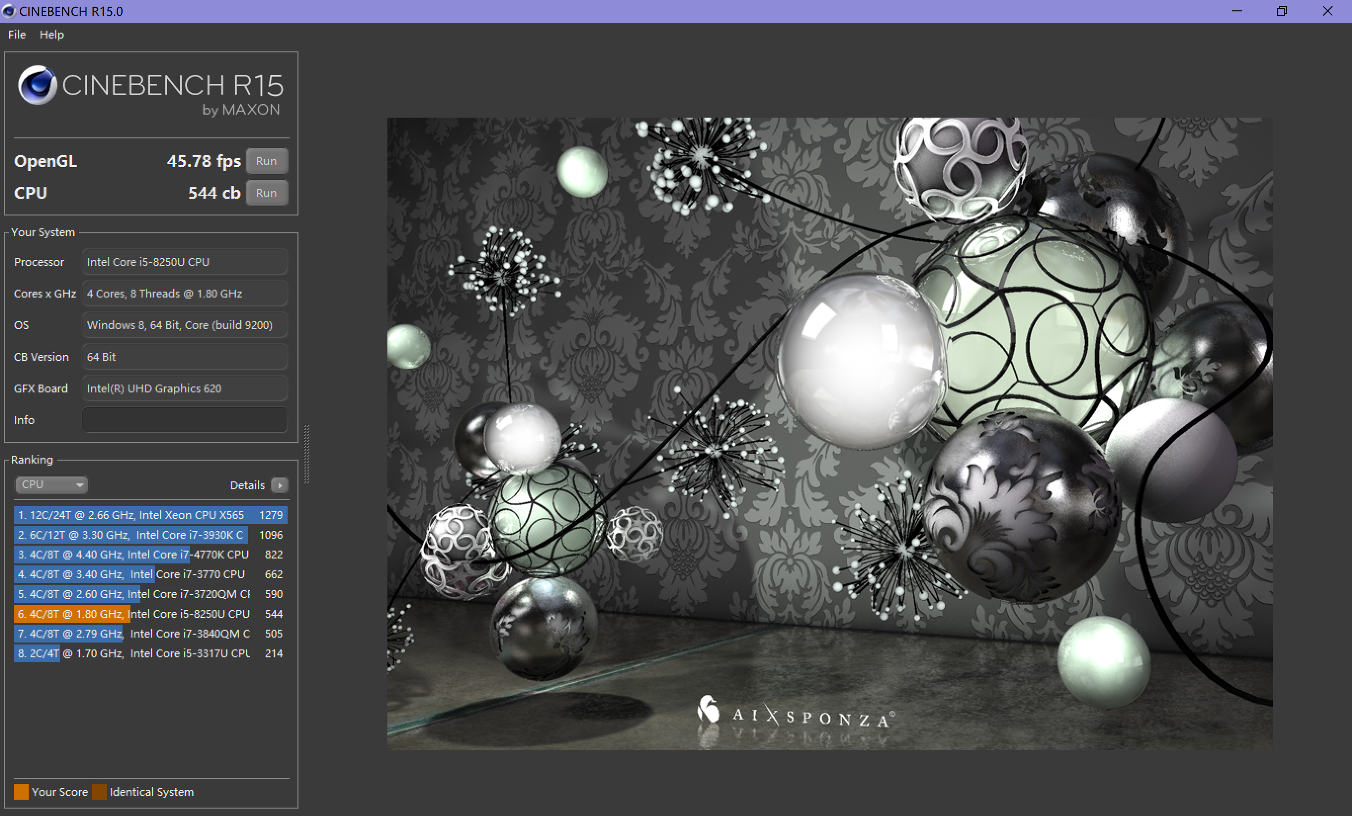Click the title bar Cinebench app icon
Viewport: 1352px width, 816px height.
click(x=9, y=11)
